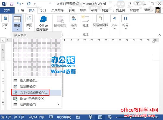Open the undo history dropdown arrow

point(23,4)
